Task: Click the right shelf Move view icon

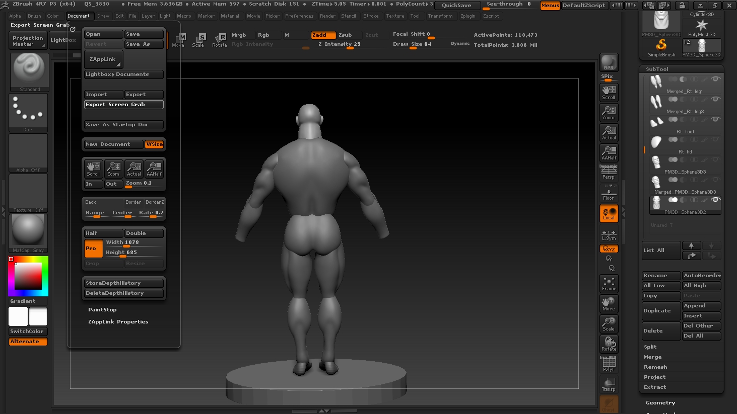Action: (x=609, y=304)
